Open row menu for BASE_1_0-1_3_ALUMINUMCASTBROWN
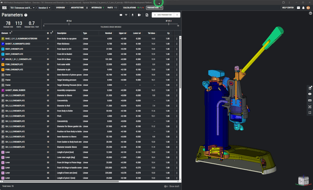 tap(177, 39)
